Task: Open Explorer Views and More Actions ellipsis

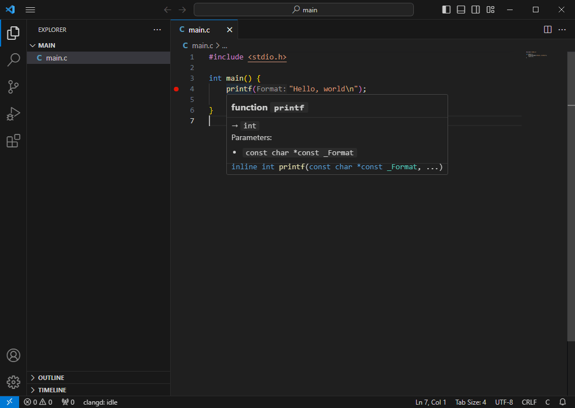Action: (157, 30)
